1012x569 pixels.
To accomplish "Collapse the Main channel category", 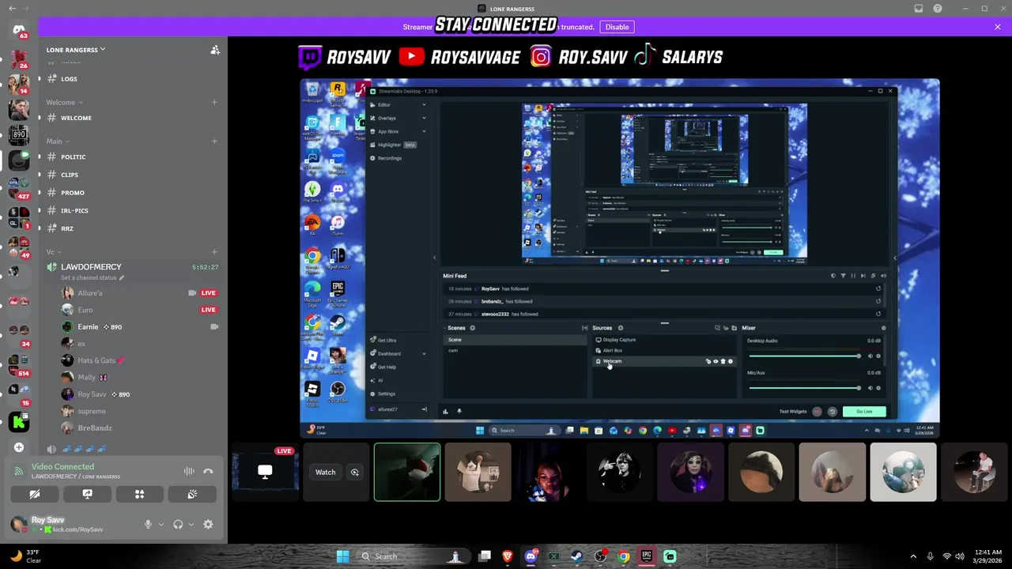I will tap(57, 141).
